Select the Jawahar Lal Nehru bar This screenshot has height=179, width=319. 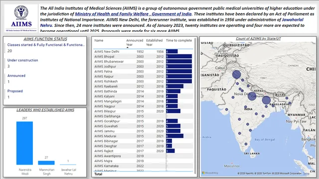pyautogui.click(x=68, y=165)
